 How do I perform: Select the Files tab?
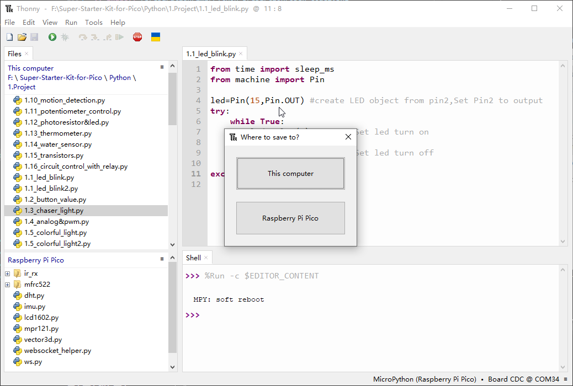coord(14,53)
